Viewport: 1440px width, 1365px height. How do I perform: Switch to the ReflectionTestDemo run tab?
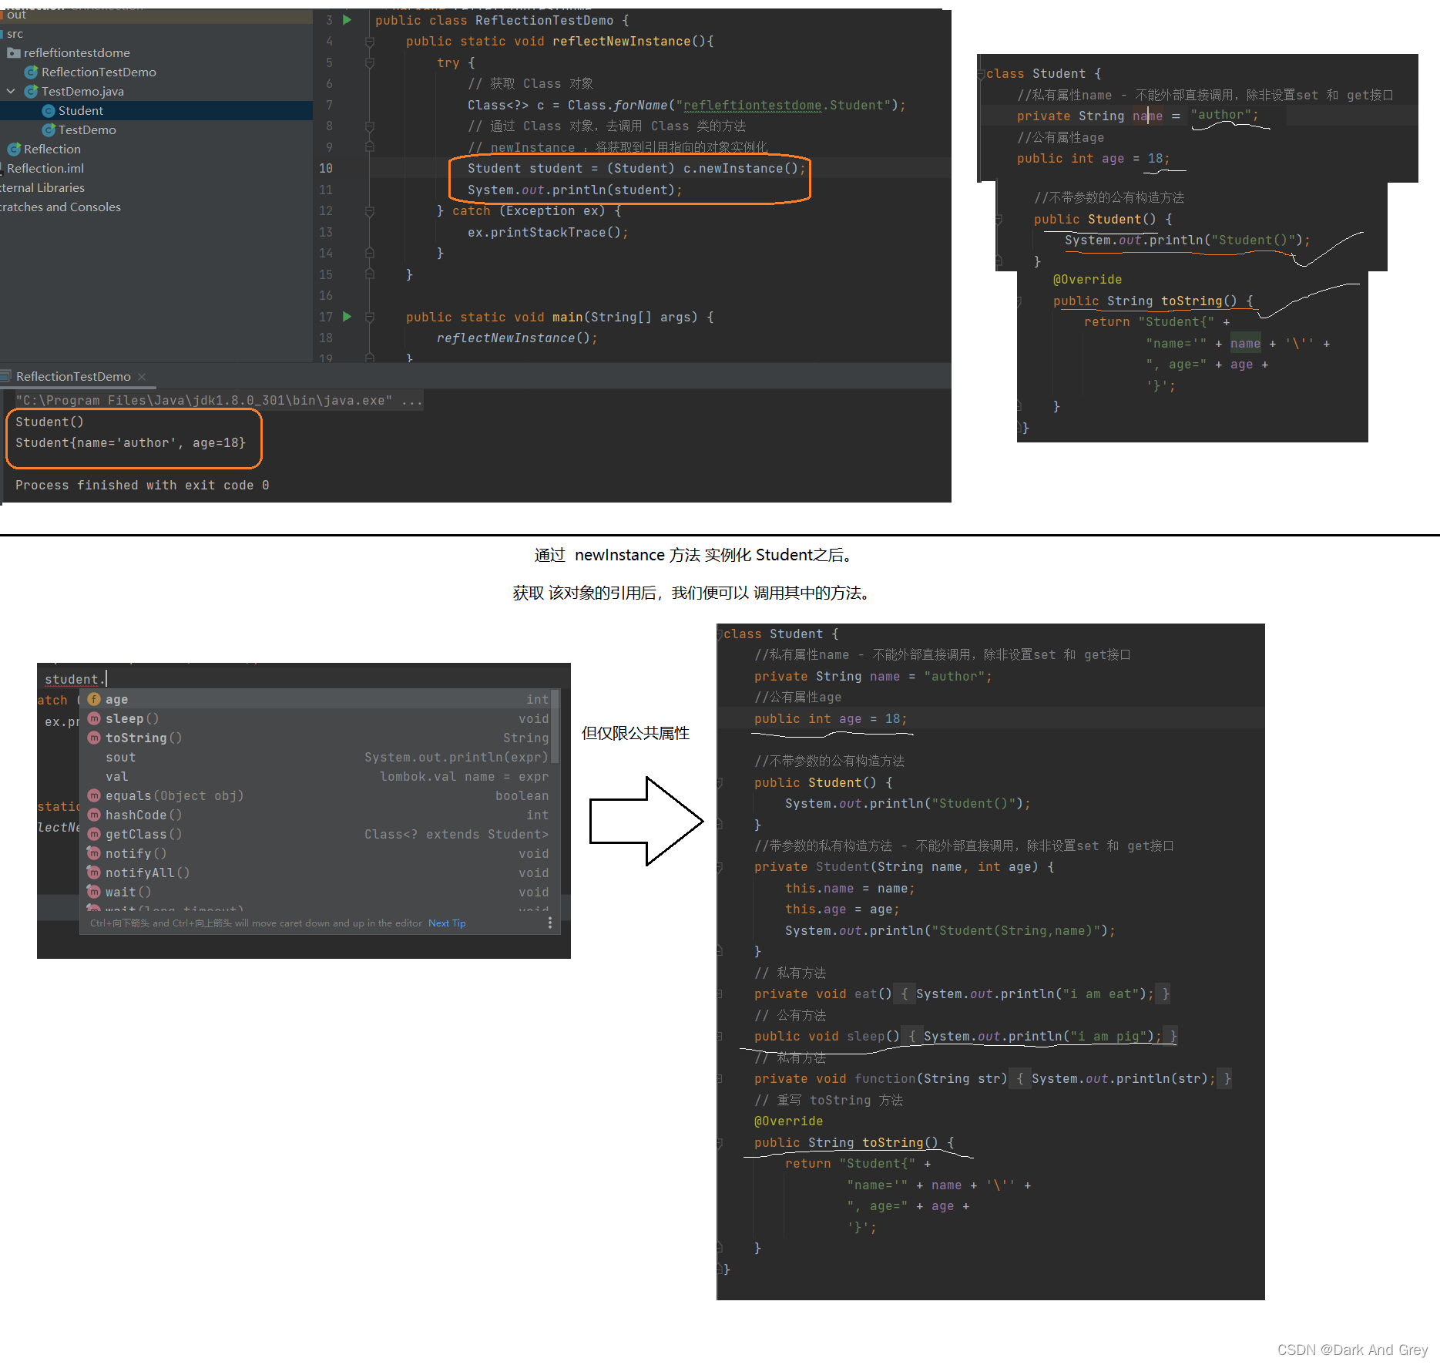[73, 376]
